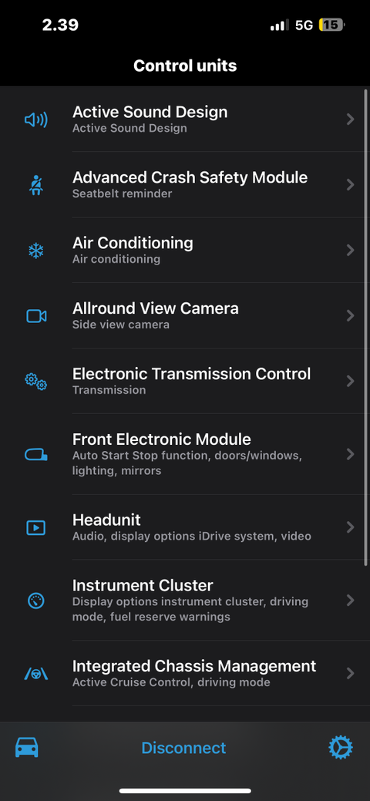Tap the gauge icon for Instrument Cluster

click(x=35, y=601)
